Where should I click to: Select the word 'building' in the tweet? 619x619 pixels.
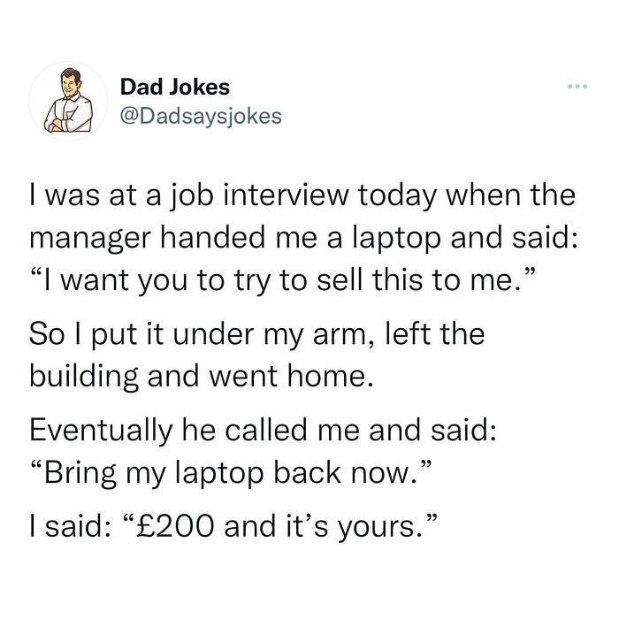point(84,378)
